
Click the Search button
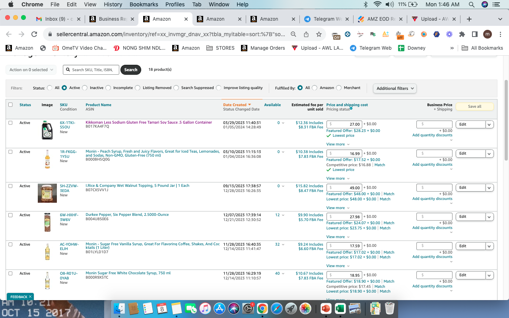(x=131, y=70)
